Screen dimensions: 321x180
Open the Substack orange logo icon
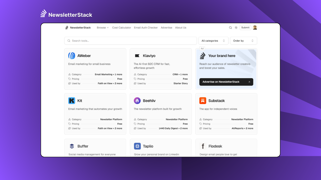tap(203, 101)
